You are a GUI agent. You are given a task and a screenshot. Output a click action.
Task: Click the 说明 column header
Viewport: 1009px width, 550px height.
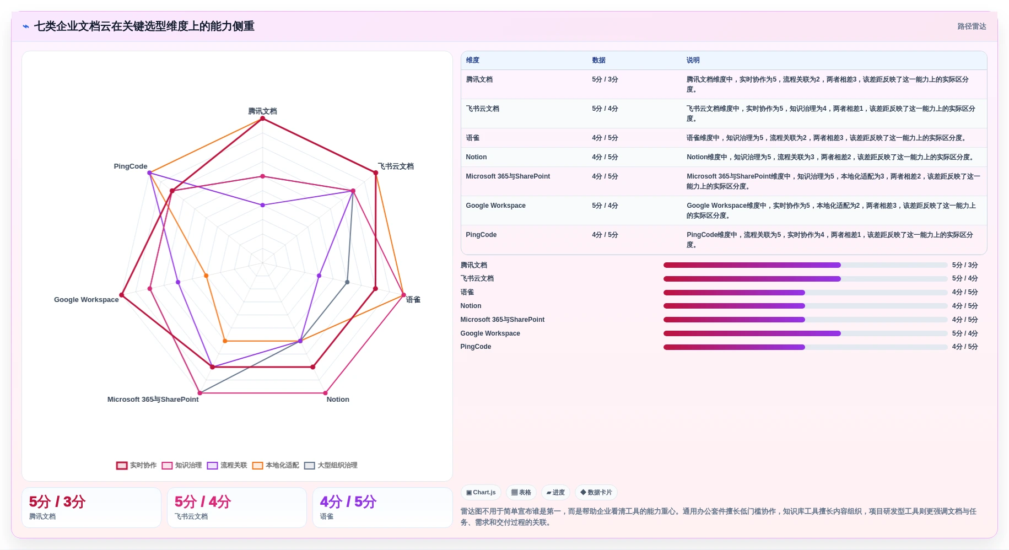click(x=693, y=60)
